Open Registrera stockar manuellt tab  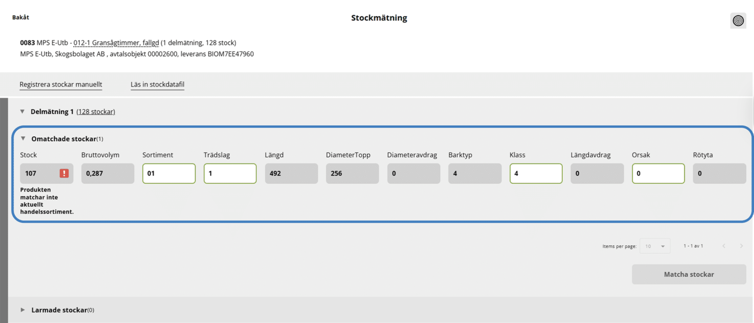(x=60, y=84)
